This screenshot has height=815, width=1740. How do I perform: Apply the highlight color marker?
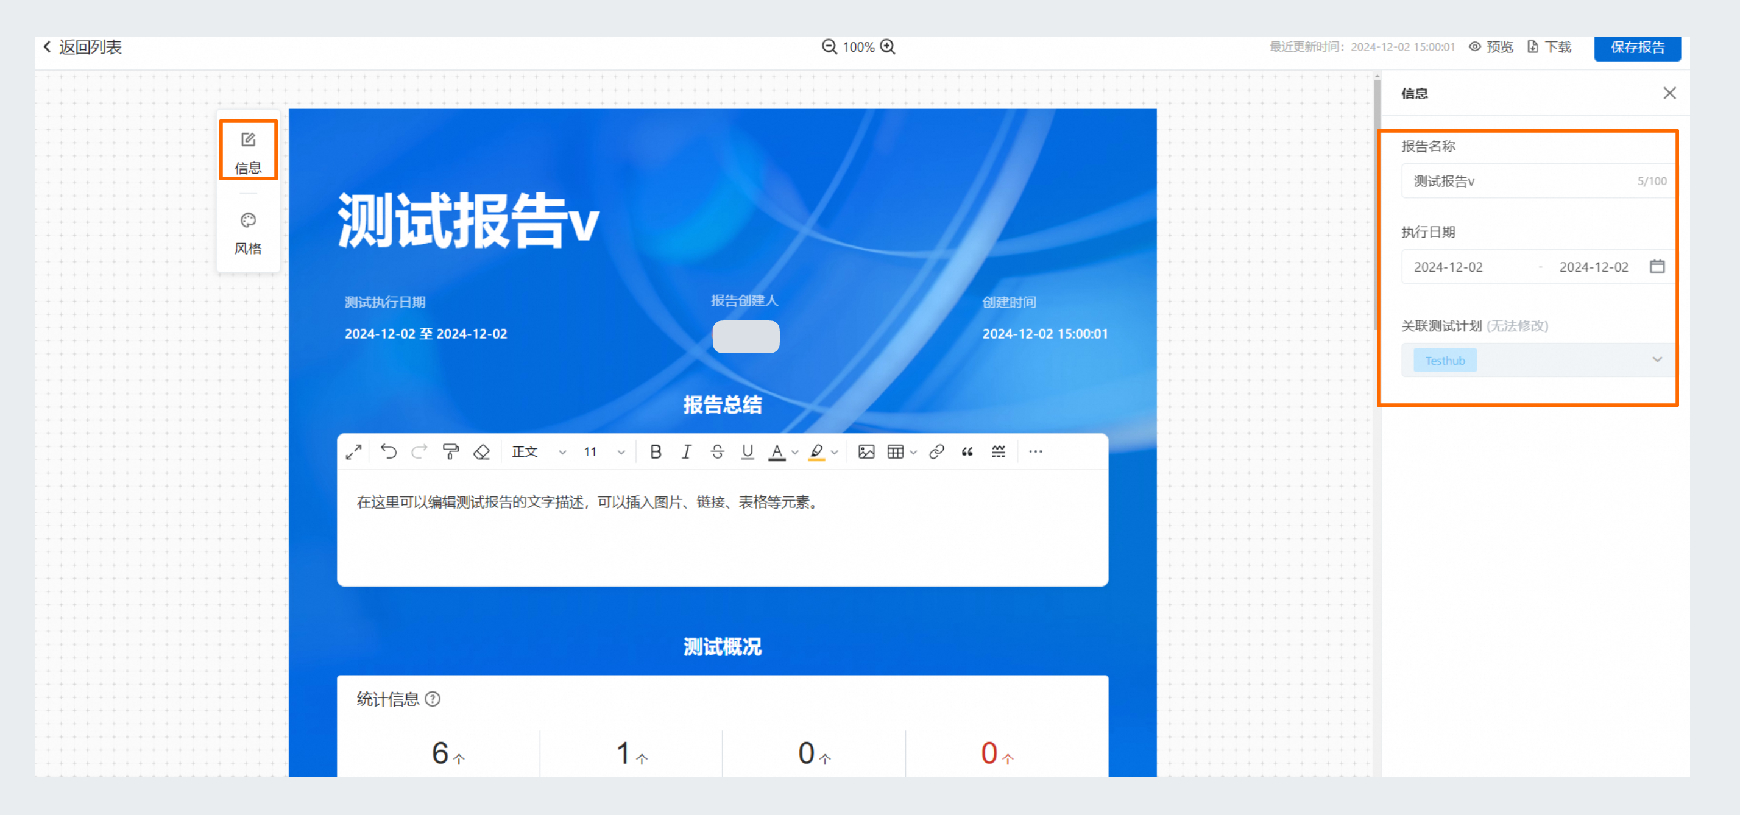(816, 452)
